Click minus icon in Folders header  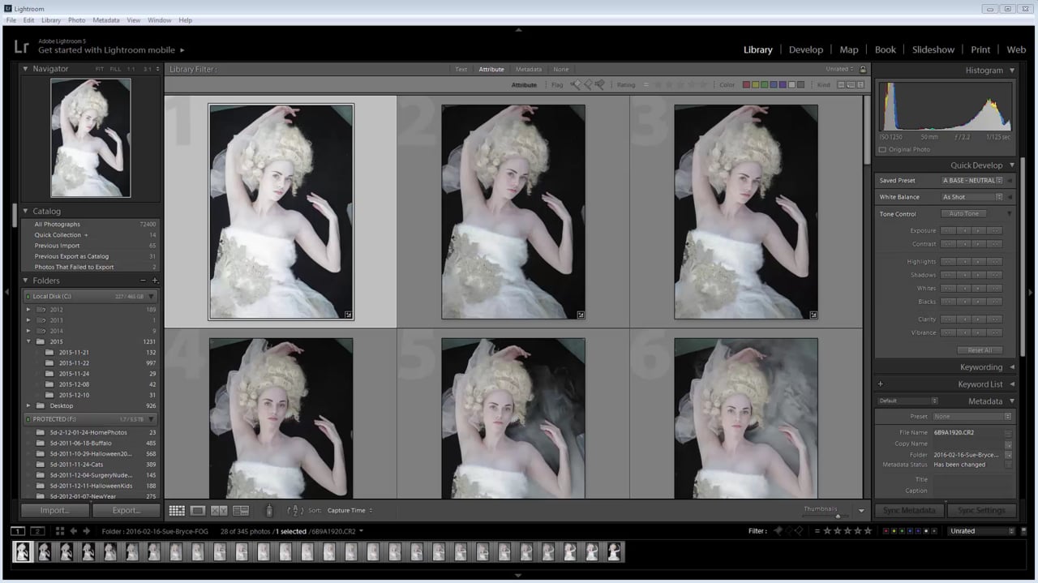pos(144,281)
